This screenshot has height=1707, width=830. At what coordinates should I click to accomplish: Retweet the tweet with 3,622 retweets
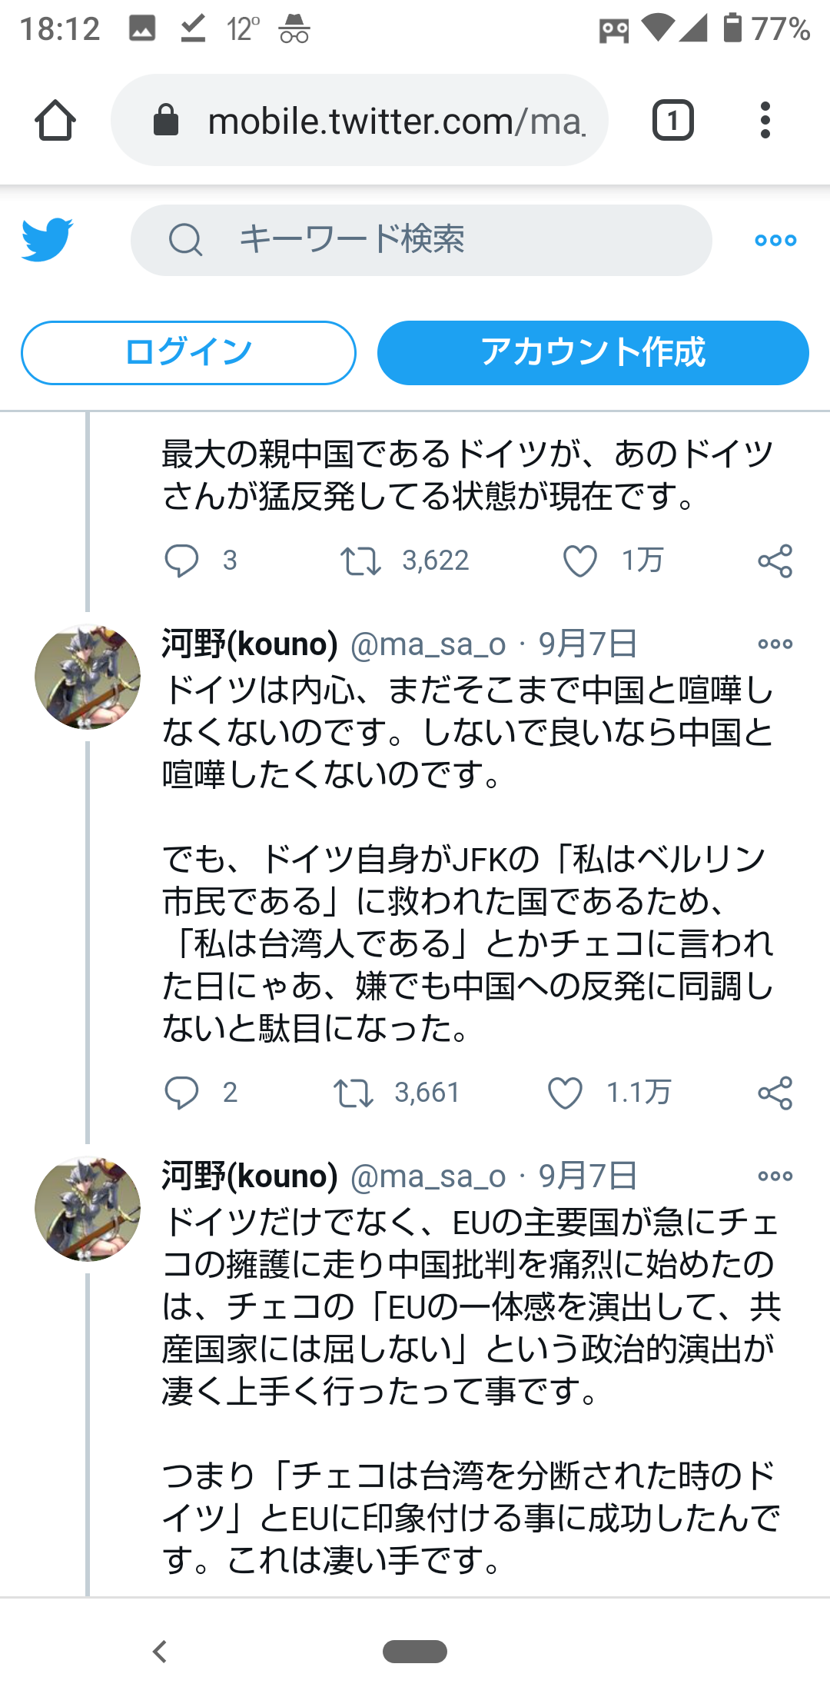pyautogui.click(x=360, y=561)
